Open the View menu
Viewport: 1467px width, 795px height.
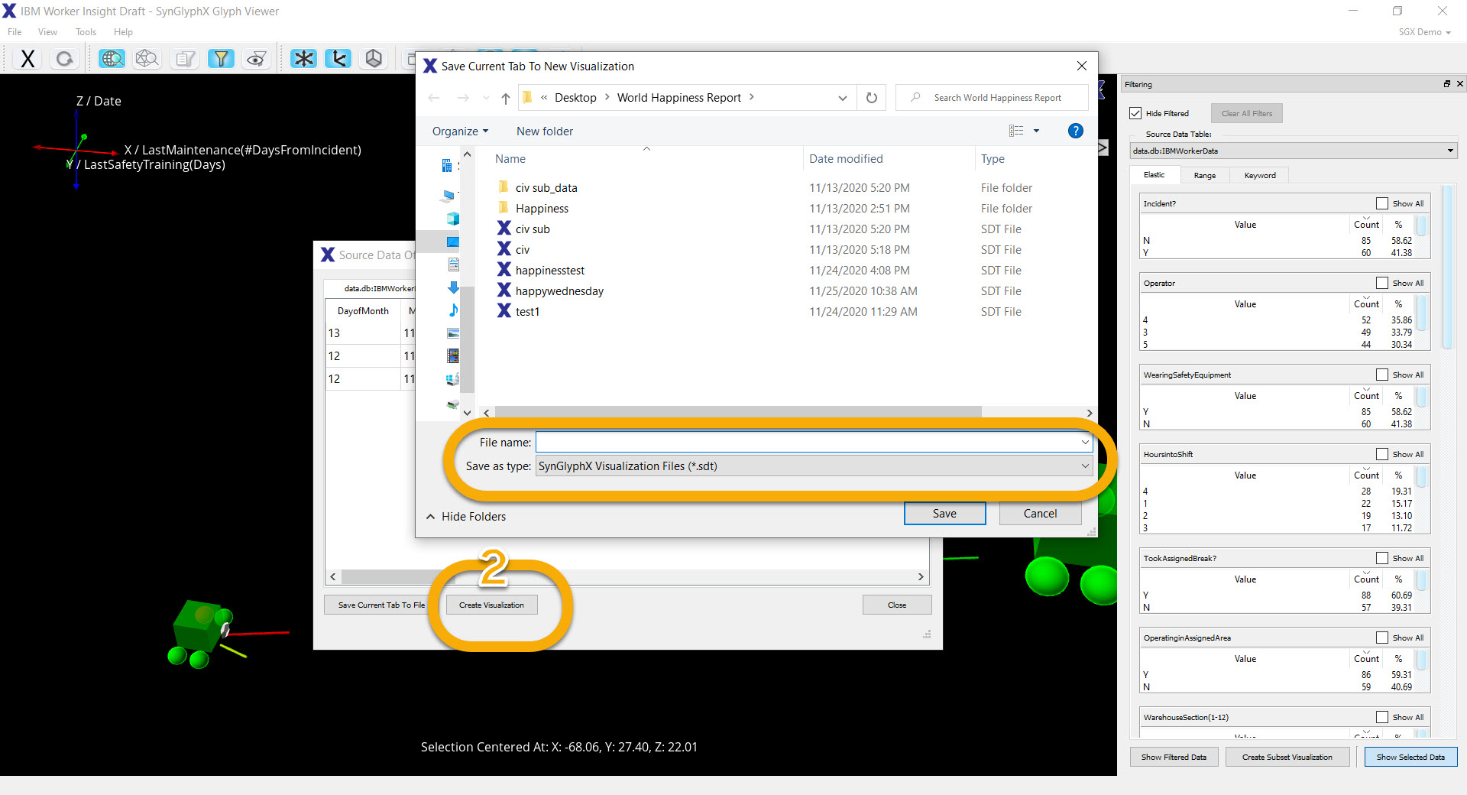(x=47, y=32)
